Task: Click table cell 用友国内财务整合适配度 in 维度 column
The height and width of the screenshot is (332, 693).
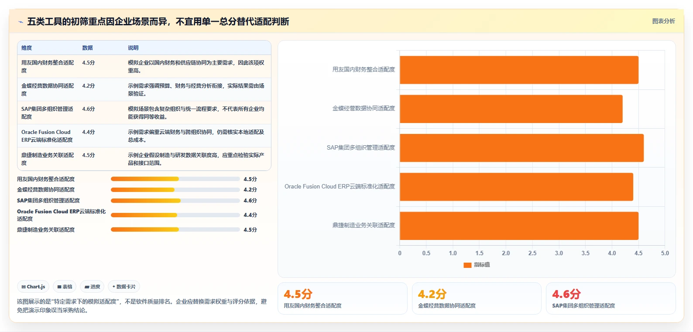Action: (x=48, y=66)
